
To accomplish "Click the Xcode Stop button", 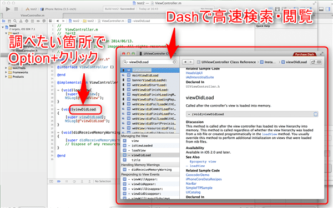I will 16,9.
